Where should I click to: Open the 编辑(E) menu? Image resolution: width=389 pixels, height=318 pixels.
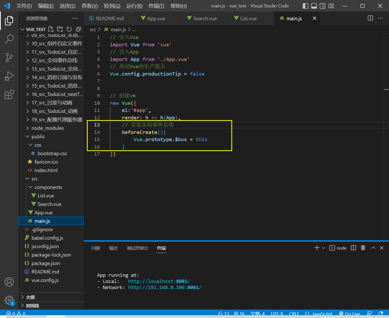pyautogui.click(x=46, y=6)
